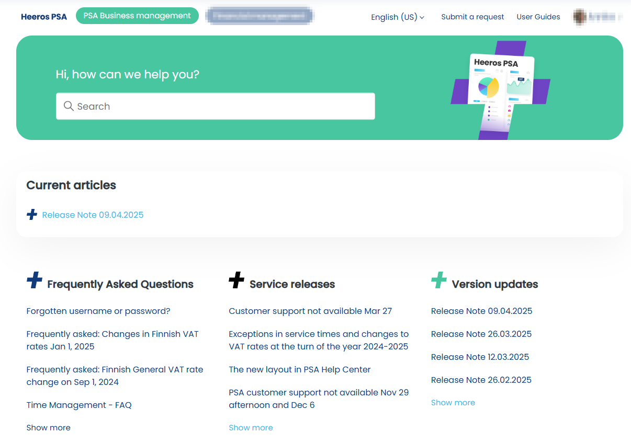Focus the Search input field
This screenshot has width=631, height=445.
tap(216, 106)
